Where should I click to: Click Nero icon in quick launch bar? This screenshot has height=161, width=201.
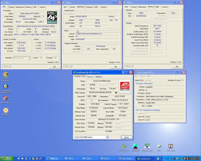tap(41, 159)
